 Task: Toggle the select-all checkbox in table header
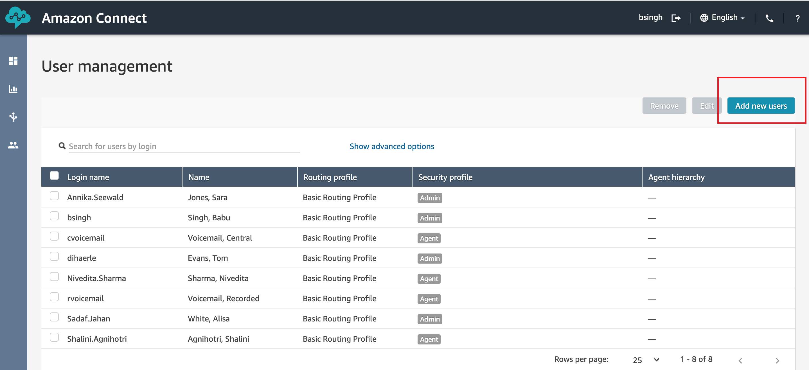click(x=54, y=175)
